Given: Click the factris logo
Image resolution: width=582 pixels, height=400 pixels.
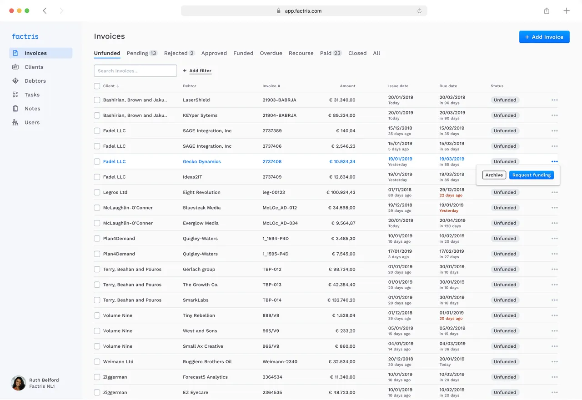Looking at the screenshot, I should coord(25,36).
